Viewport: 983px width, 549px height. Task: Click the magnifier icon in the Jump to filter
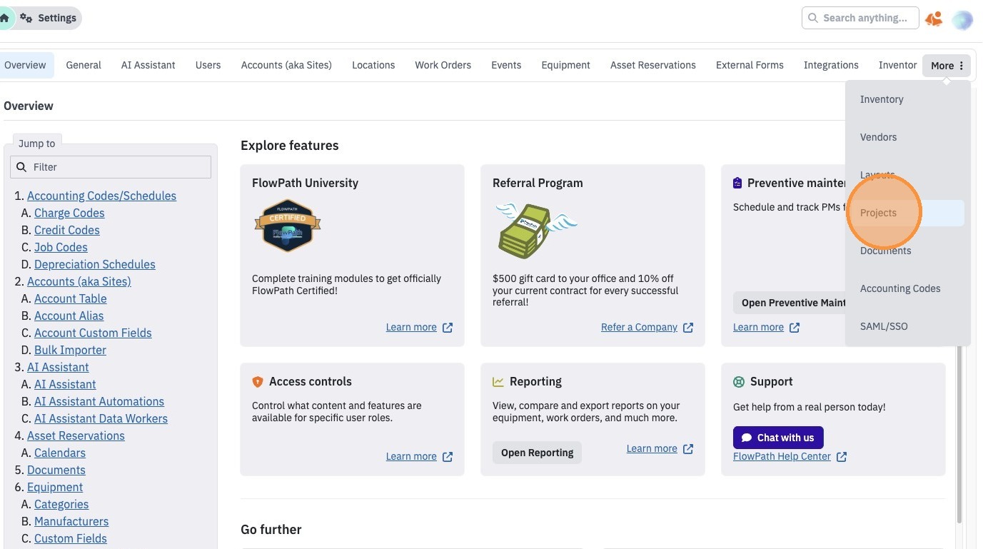(x=21, y=167)
